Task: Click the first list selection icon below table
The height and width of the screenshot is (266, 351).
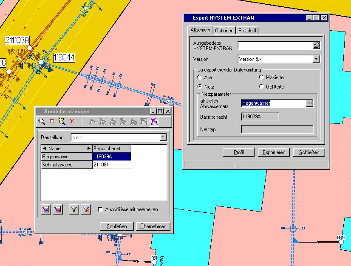Action: click(46, 209)
